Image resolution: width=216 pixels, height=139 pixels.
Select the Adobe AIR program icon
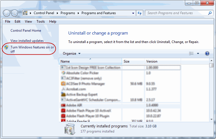point(63,105)
